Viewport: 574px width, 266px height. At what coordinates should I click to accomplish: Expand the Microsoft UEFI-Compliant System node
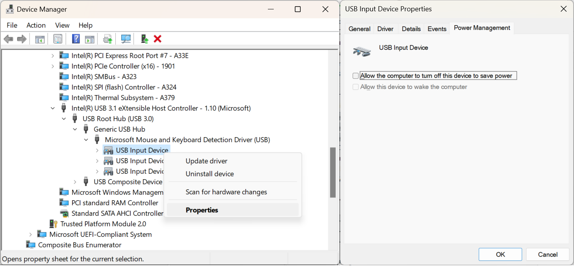31,234
